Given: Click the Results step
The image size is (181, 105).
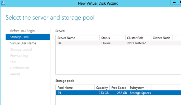Looking at the screenshot, I should 15,74.
